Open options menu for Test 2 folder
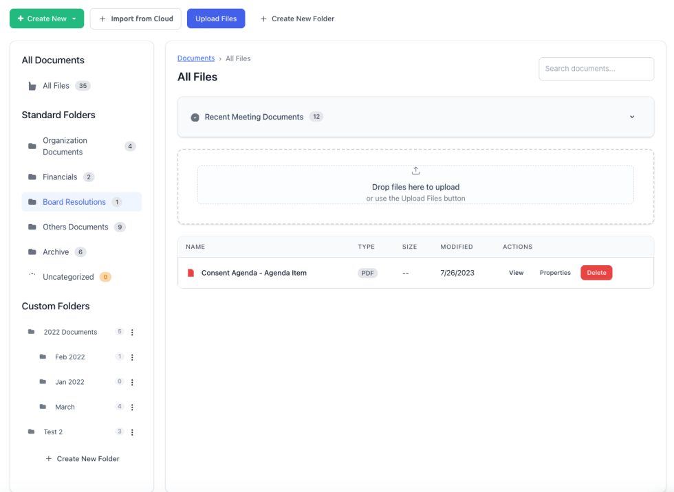Screen dimensions: 674x492 pos(132,432)
